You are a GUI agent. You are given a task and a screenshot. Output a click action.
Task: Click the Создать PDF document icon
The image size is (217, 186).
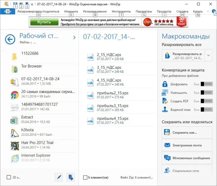165,101
